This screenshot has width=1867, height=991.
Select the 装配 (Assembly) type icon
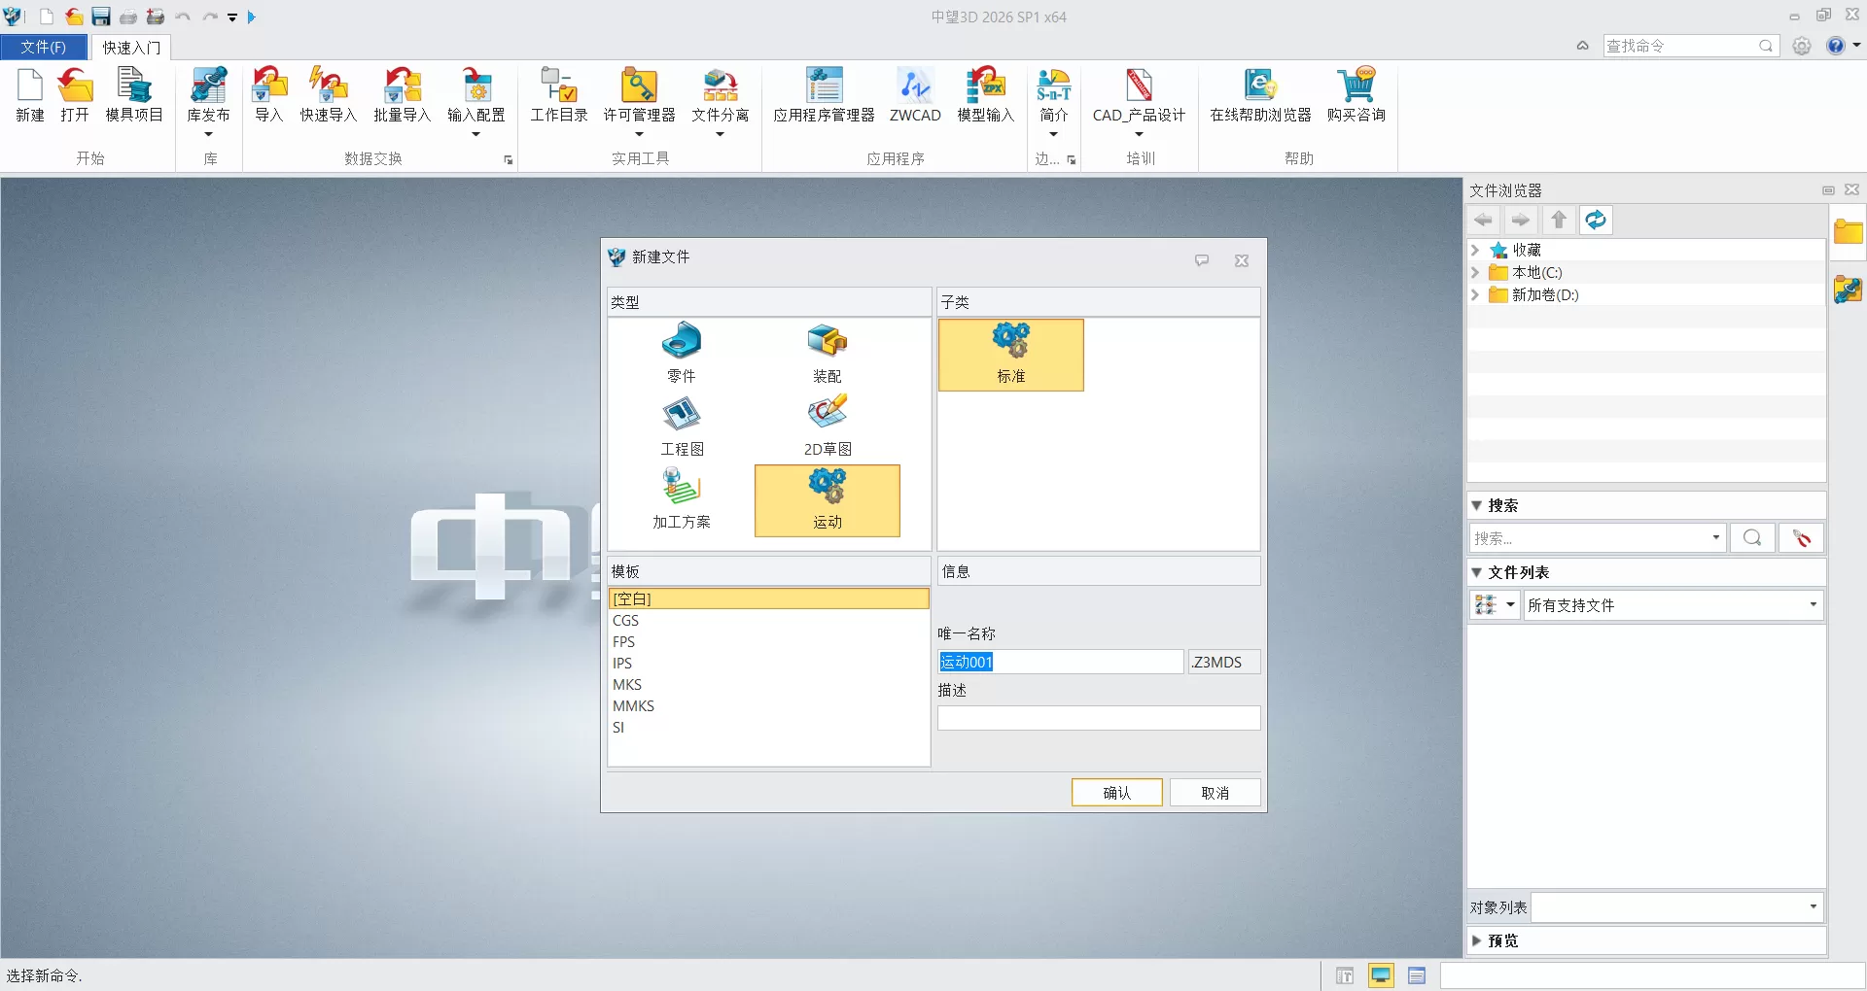[827, 343]
